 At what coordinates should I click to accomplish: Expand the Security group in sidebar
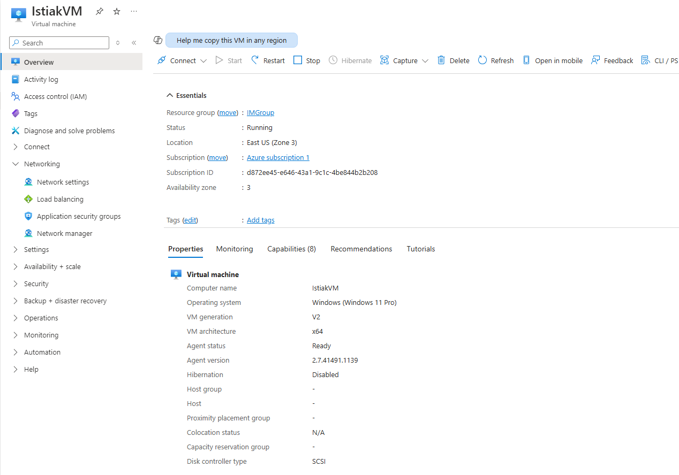[x=16, y=284]
